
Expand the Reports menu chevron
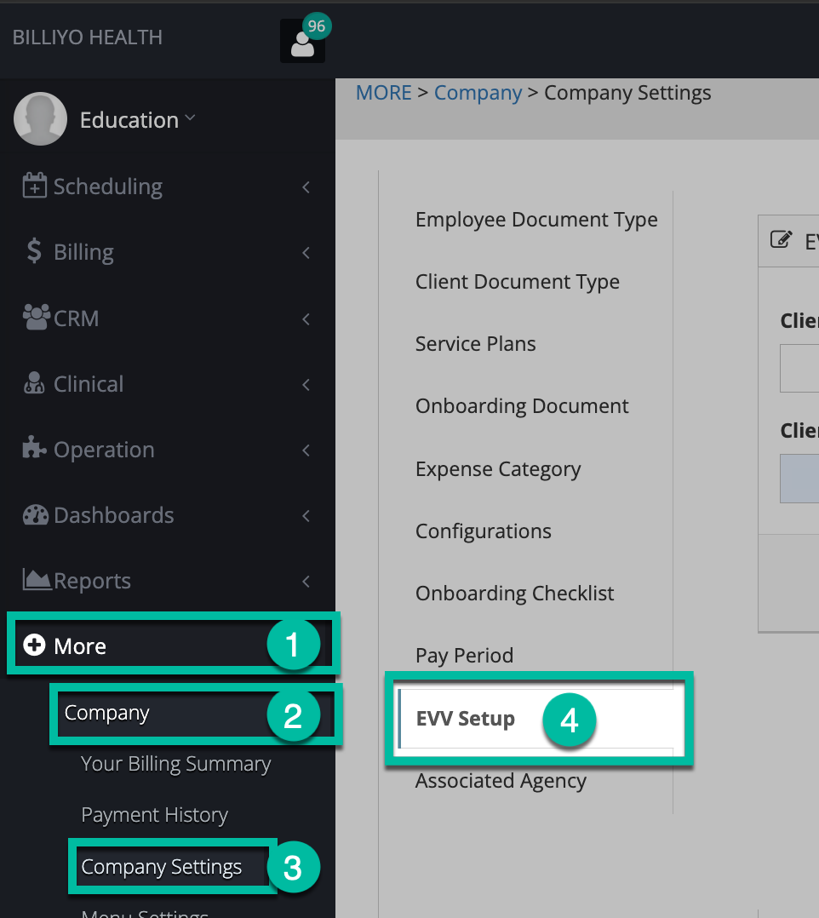pos(306,582)
